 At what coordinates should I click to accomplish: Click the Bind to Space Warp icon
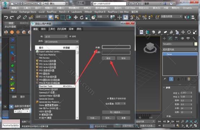(x=31, y=17)
